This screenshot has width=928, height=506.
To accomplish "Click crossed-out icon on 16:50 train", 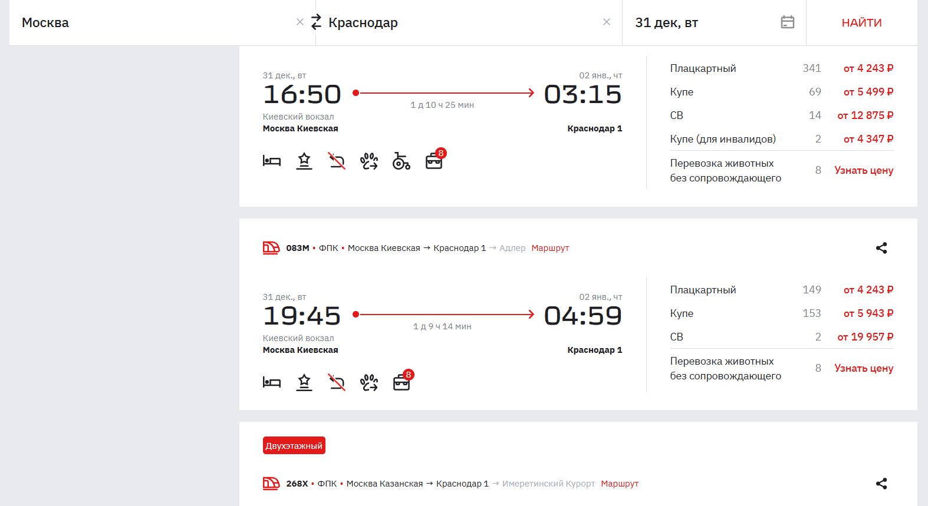I will pos(337,161).
